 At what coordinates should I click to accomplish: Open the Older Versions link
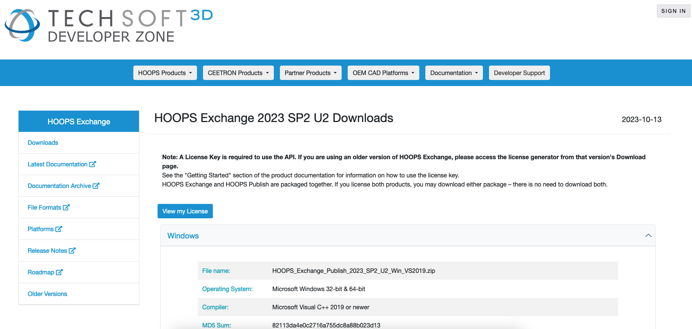point(47,294)
